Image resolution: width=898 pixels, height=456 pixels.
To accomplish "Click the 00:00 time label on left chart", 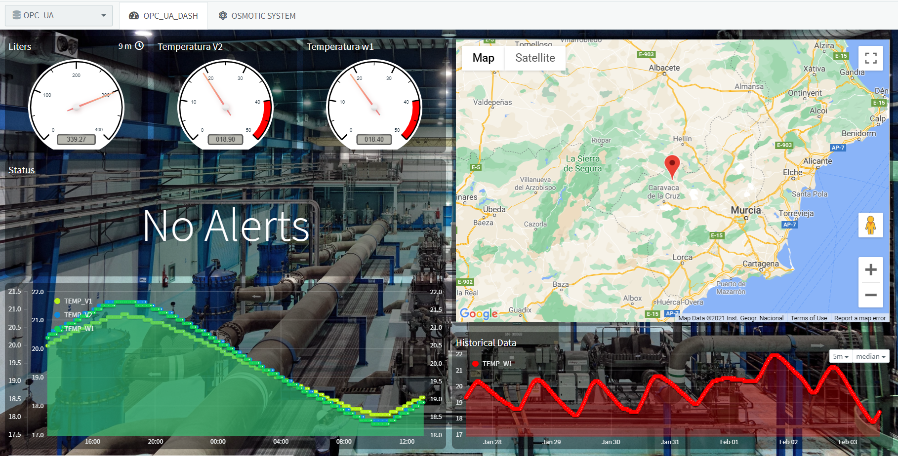I will 218,442.
